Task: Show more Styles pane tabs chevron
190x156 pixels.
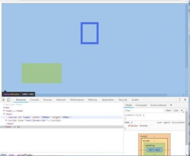Action: (x=171, y=105)
